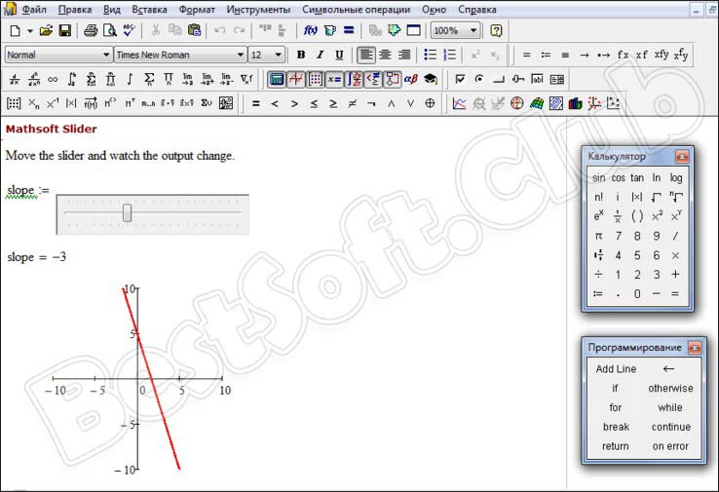This screenshot has height=492, width=719.
Task: Click the Greek symbols toolbar icon
Action: (410, 79)
